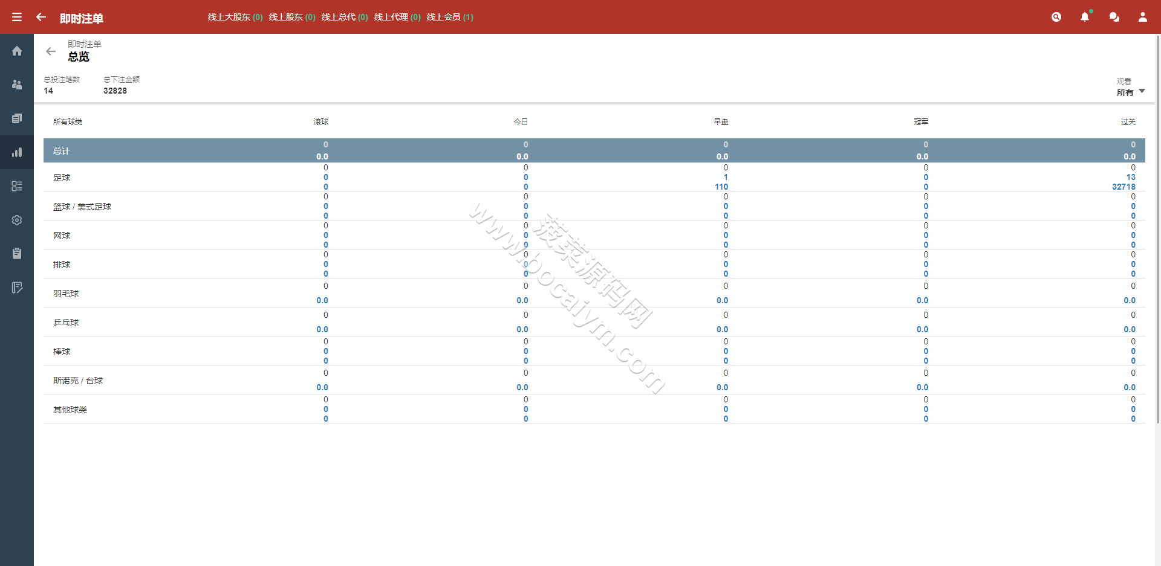Click the grey back arrow beside 总览
Image resolution: width=1161 pixels, height=566 pixels.
pos(51,51)
